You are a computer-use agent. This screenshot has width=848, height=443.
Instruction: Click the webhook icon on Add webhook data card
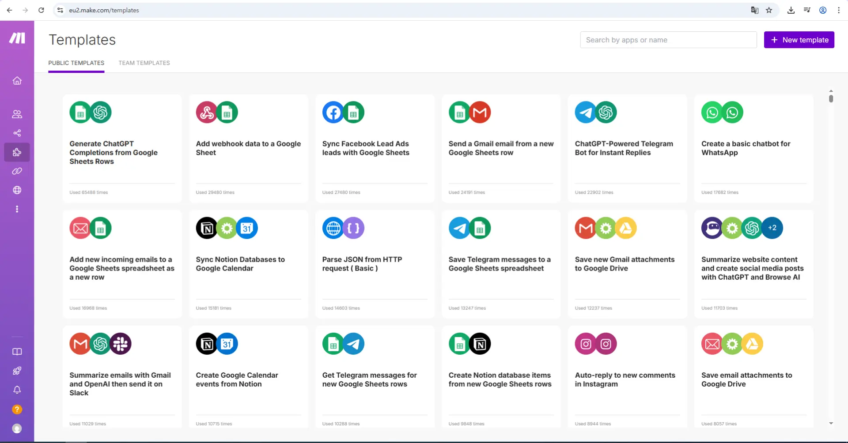click(207, 113)
